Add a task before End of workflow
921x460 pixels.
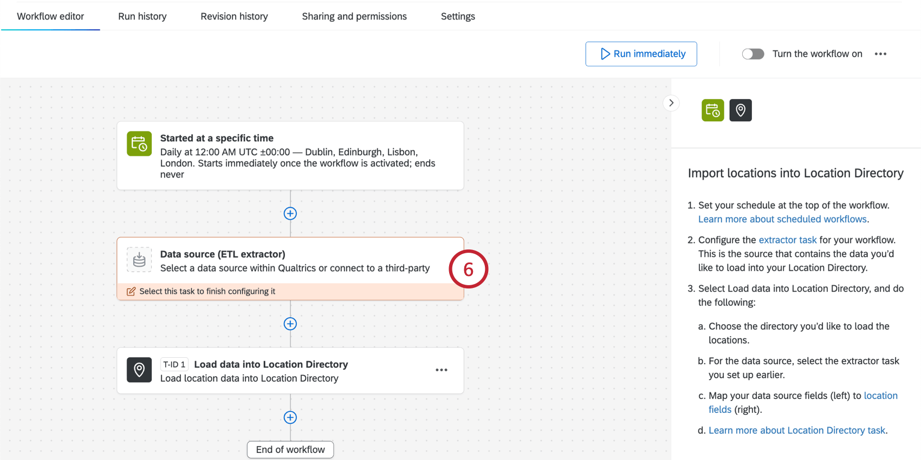[290, 417]
